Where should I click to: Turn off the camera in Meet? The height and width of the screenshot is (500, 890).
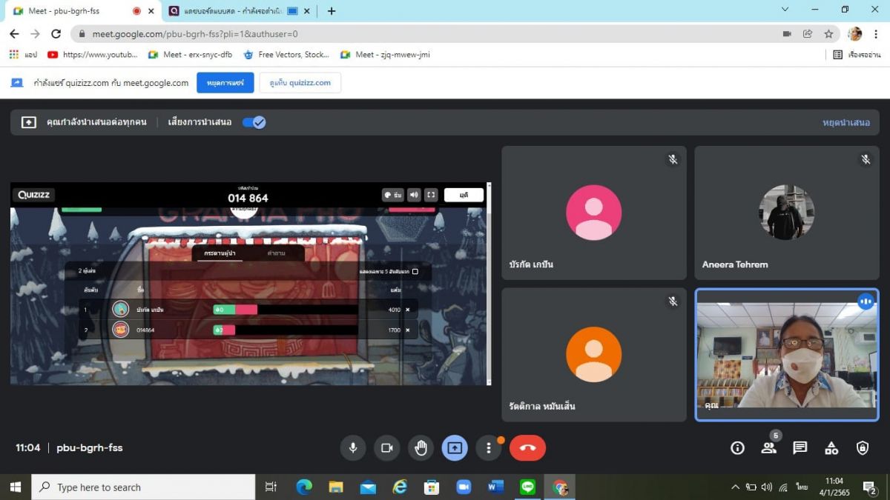[386, 448]
